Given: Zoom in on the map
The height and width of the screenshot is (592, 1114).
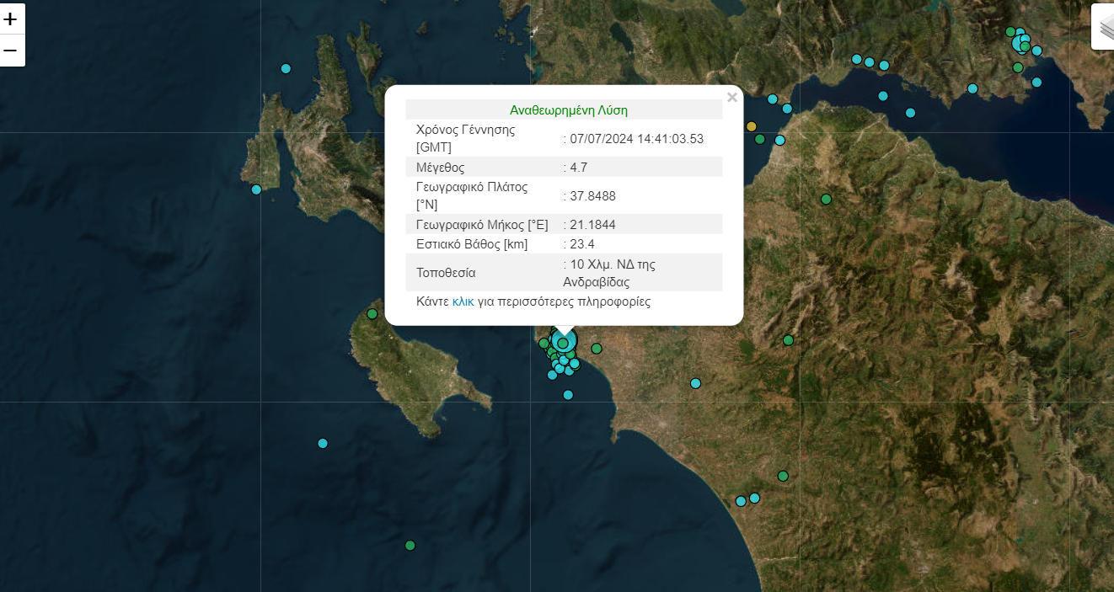Looking at the screenshot, I should click(12, 19).
